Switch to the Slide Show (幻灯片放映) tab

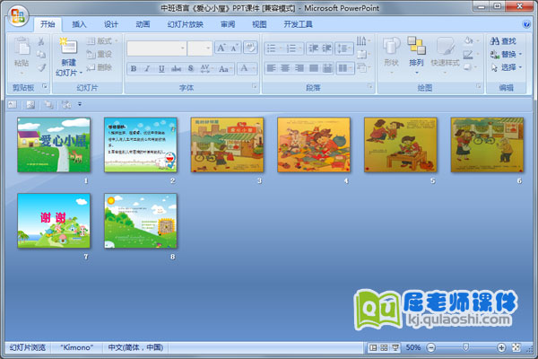click(184, 24)
